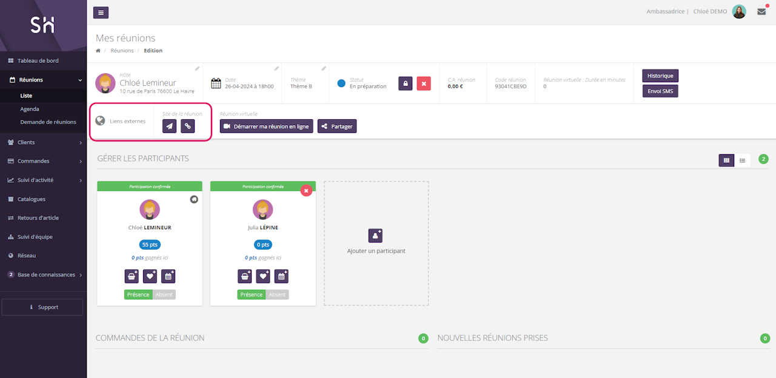Viewport: 776px width, 378px height.
Task: Add wishlist heart for Julia Lépine
Action: coord(263,276)
